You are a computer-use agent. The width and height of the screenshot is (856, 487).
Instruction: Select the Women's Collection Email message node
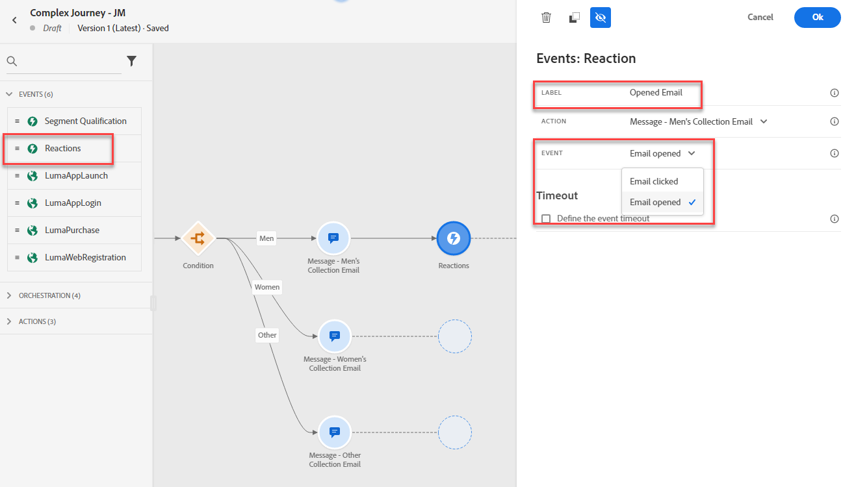coord(335,336)
